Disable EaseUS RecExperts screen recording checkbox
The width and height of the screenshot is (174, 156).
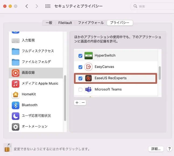tap(80, 78)
